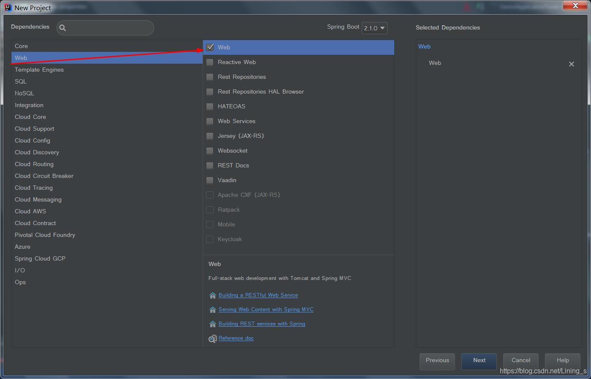Enable the HATEOAS dependency checkbox
This screenshot has width=591, height=379.
(210, 106)
